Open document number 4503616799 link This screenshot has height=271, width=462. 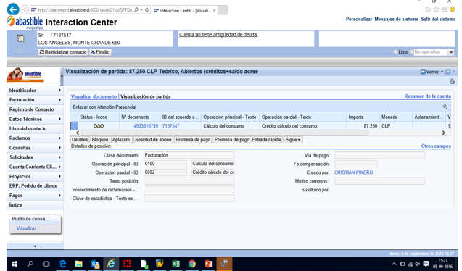pyautogui.click(x=146, y=126)
